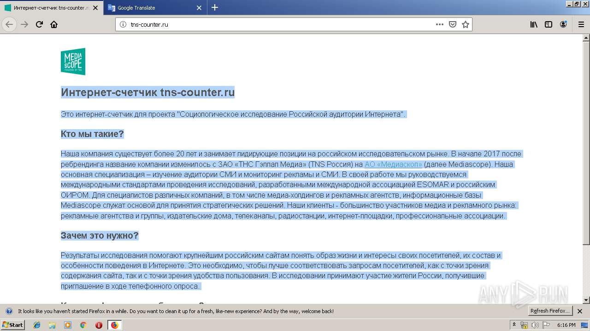Open the volume speaker tray icon
590x331 pixels.
(535, 325)
